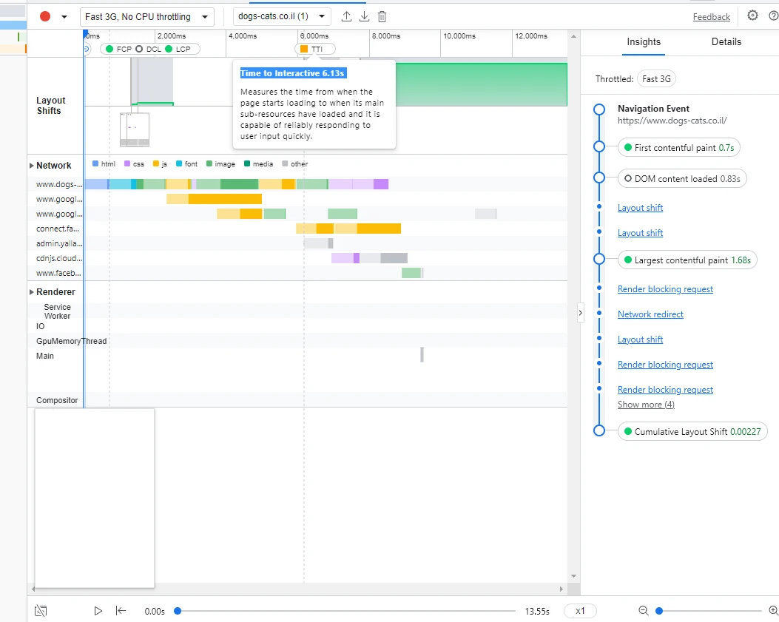Click the zoom out magnifier icon
779x622 pixels.
click(x=644, y=611)
